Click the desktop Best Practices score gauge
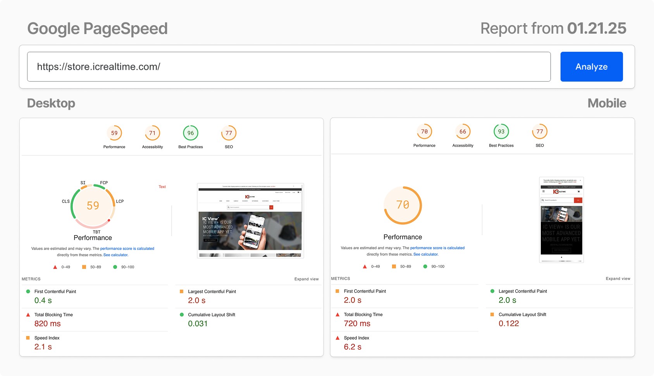654x376 pixels. [190, 132]
